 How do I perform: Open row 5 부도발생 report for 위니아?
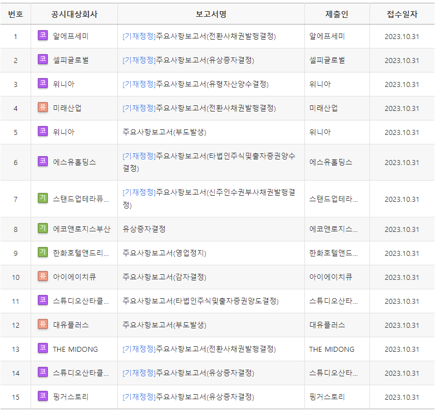pyautogui.click(x=164, y=132)
